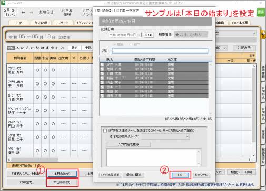The height and width of the screenshot is (191, 266).
Task: Click the 入力内容を複写 button
Action: (x=129, y=144)
